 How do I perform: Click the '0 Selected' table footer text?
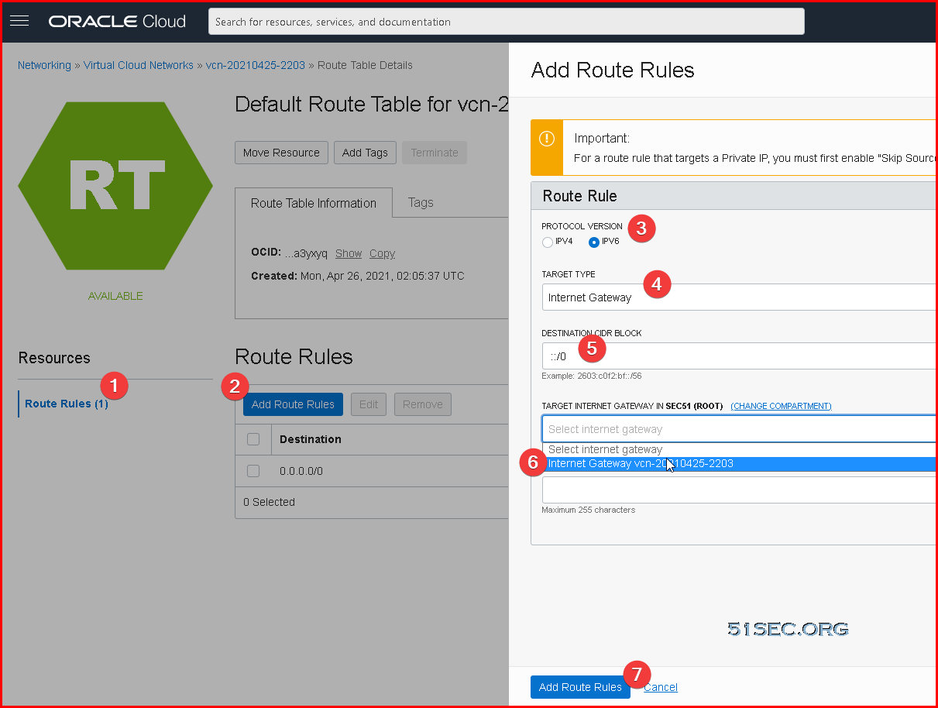tap(269, 502)
